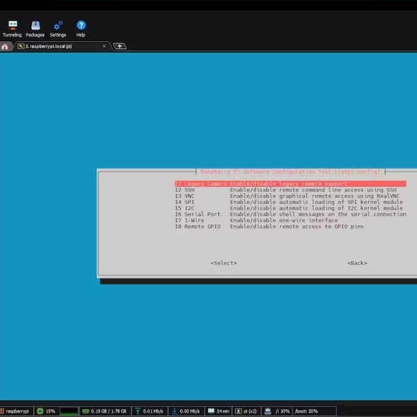
Task: Open the Packages manager
Action: pyautogui.click(x=35, y=29)
